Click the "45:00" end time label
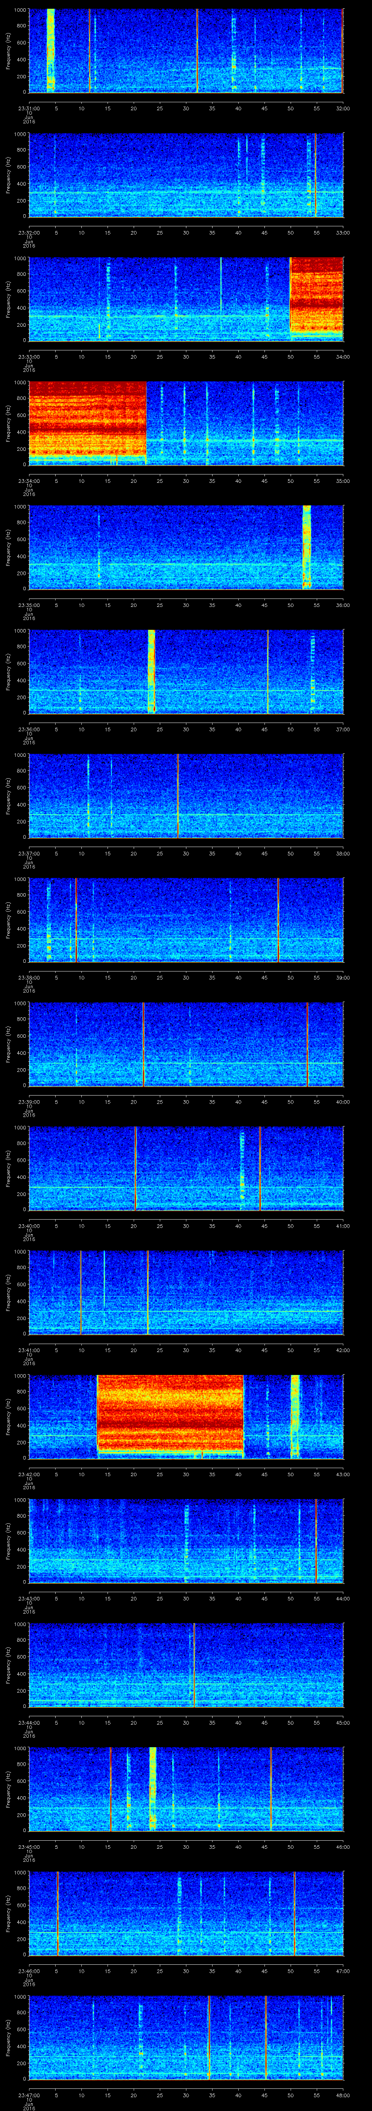 pyautogui.click(x=343, y=1722)
